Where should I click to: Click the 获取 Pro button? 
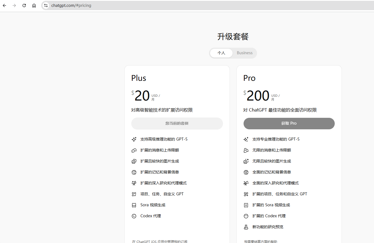[289, 124]
